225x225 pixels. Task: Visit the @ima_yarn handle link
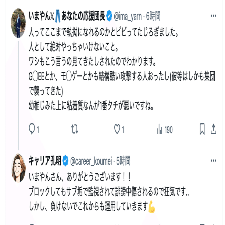click(128, 16)
